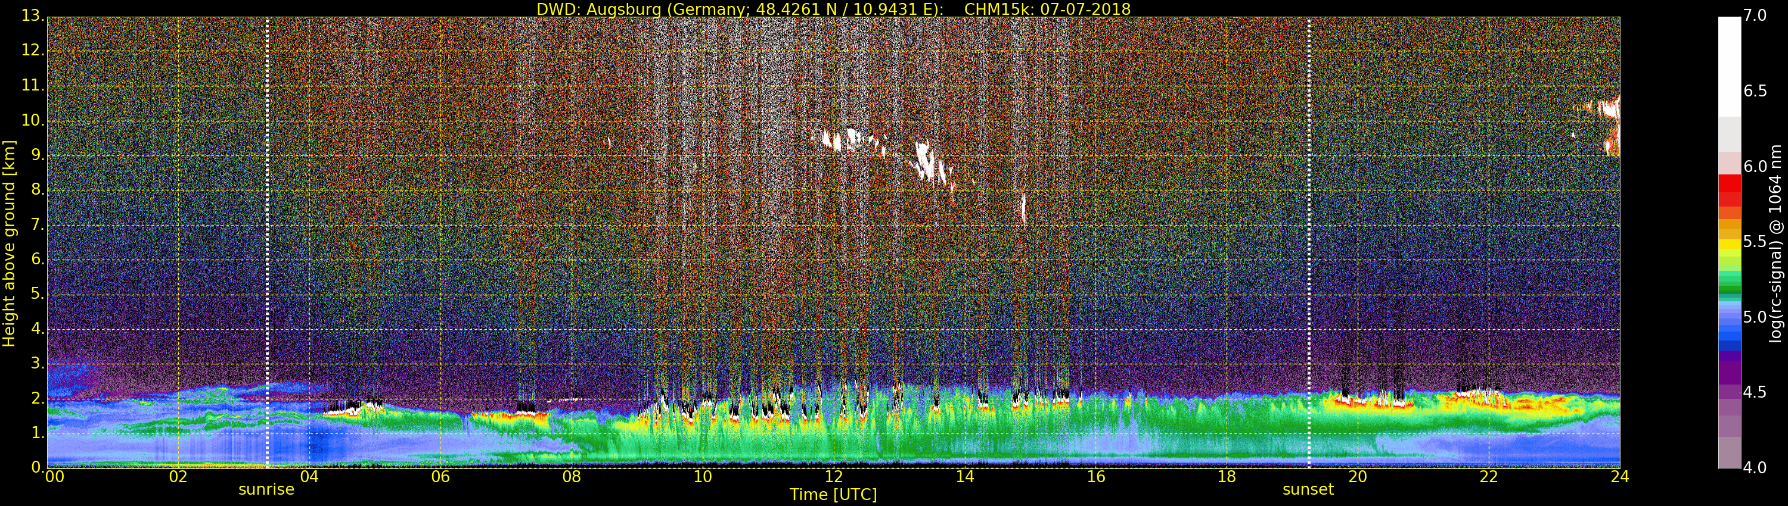Click the 'sunrise' label below the time axis

266,489
